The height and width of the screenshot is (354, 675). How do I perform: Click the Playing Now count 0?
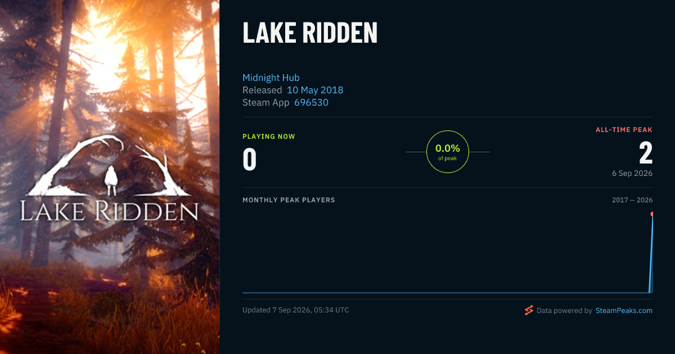click(x=250, y=159)
